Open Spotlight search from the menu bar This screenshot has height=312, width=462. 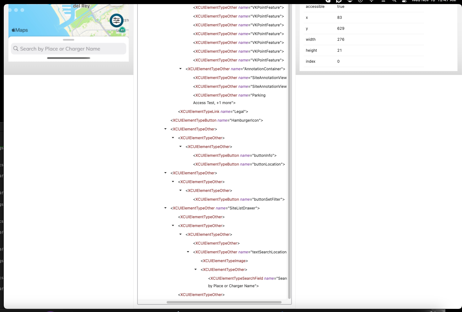(x=394, y=1)
